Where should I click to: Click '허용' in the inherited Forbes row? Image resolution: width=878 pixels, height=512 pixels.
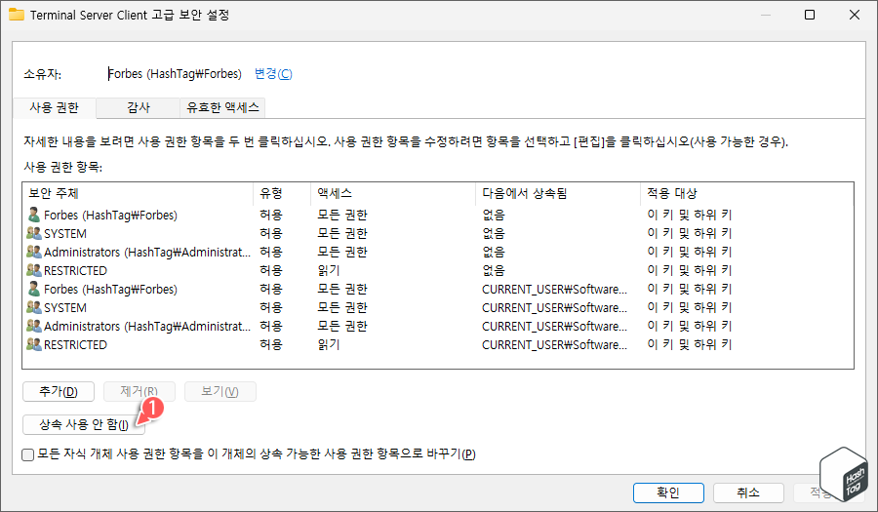271,289
